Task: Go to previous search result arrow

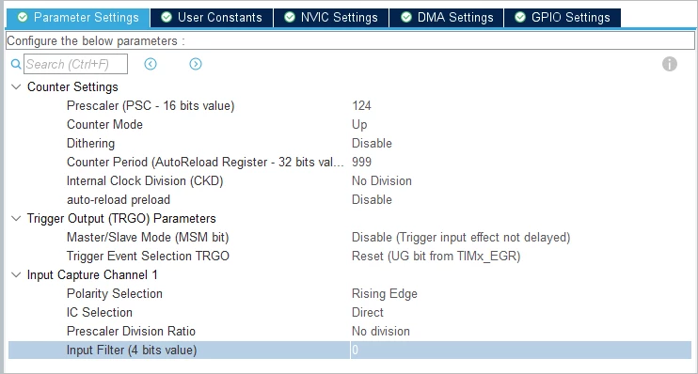Action: pyautogui.click(x=151, y=64)
